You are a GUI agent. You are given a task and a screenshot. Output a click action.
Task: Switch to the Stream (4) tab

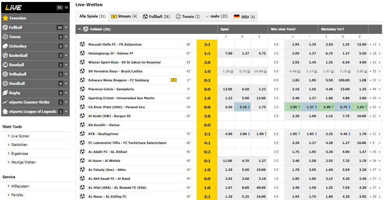click(x=124, y=16)
